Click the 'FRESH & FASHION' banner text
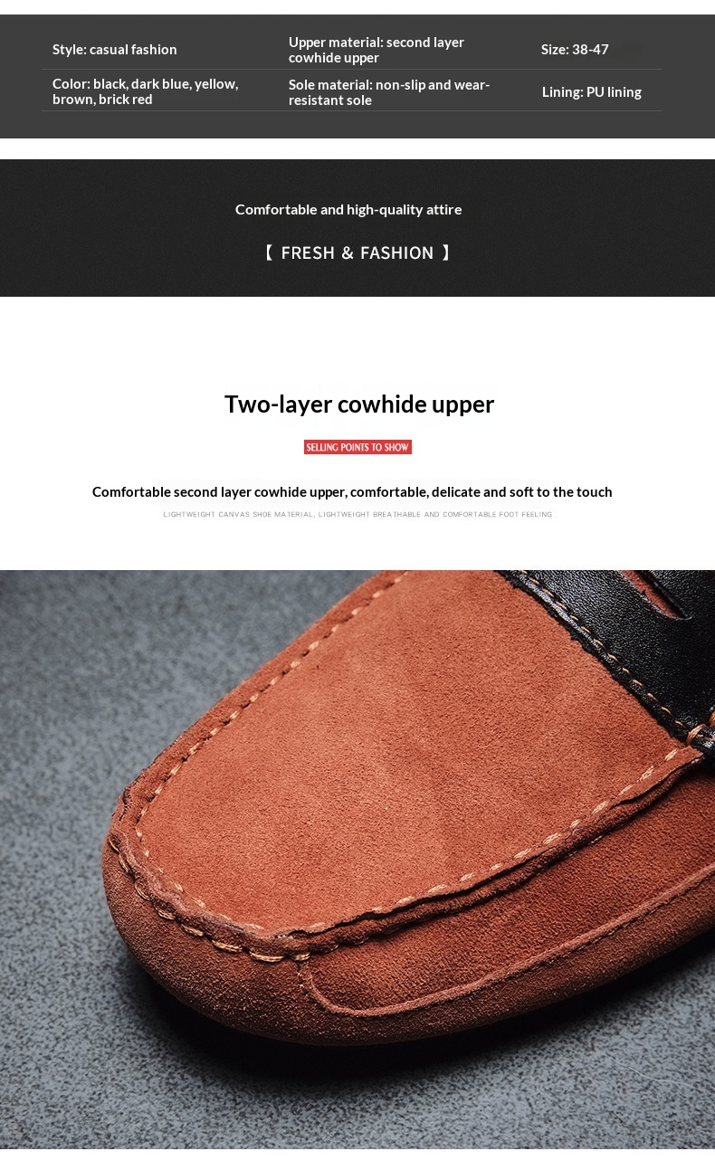Image resolution: width=715 pixels, height=1170 pixels. tap(357, 253)
